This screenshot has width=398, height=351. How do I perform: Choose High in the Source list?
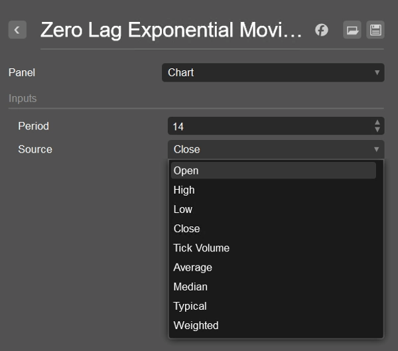273,190
